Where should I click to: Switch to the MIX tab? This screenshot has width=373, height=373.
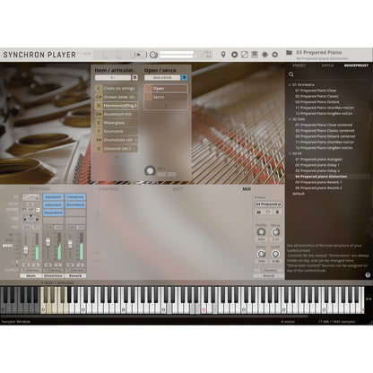[x=247, y=189]
